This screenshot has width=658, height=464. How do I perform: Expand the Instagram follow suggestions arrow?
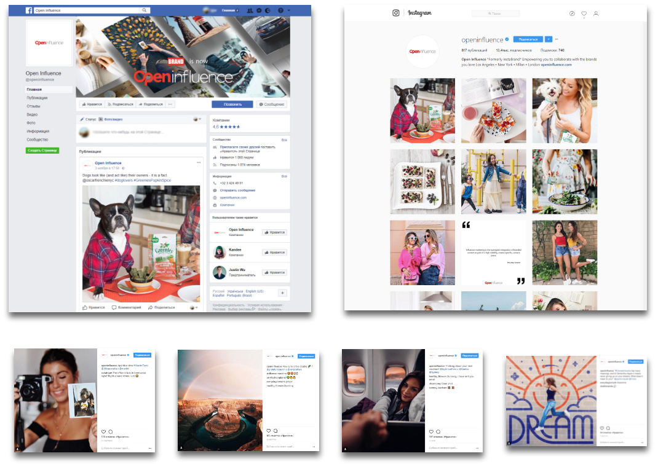(549, 39)
